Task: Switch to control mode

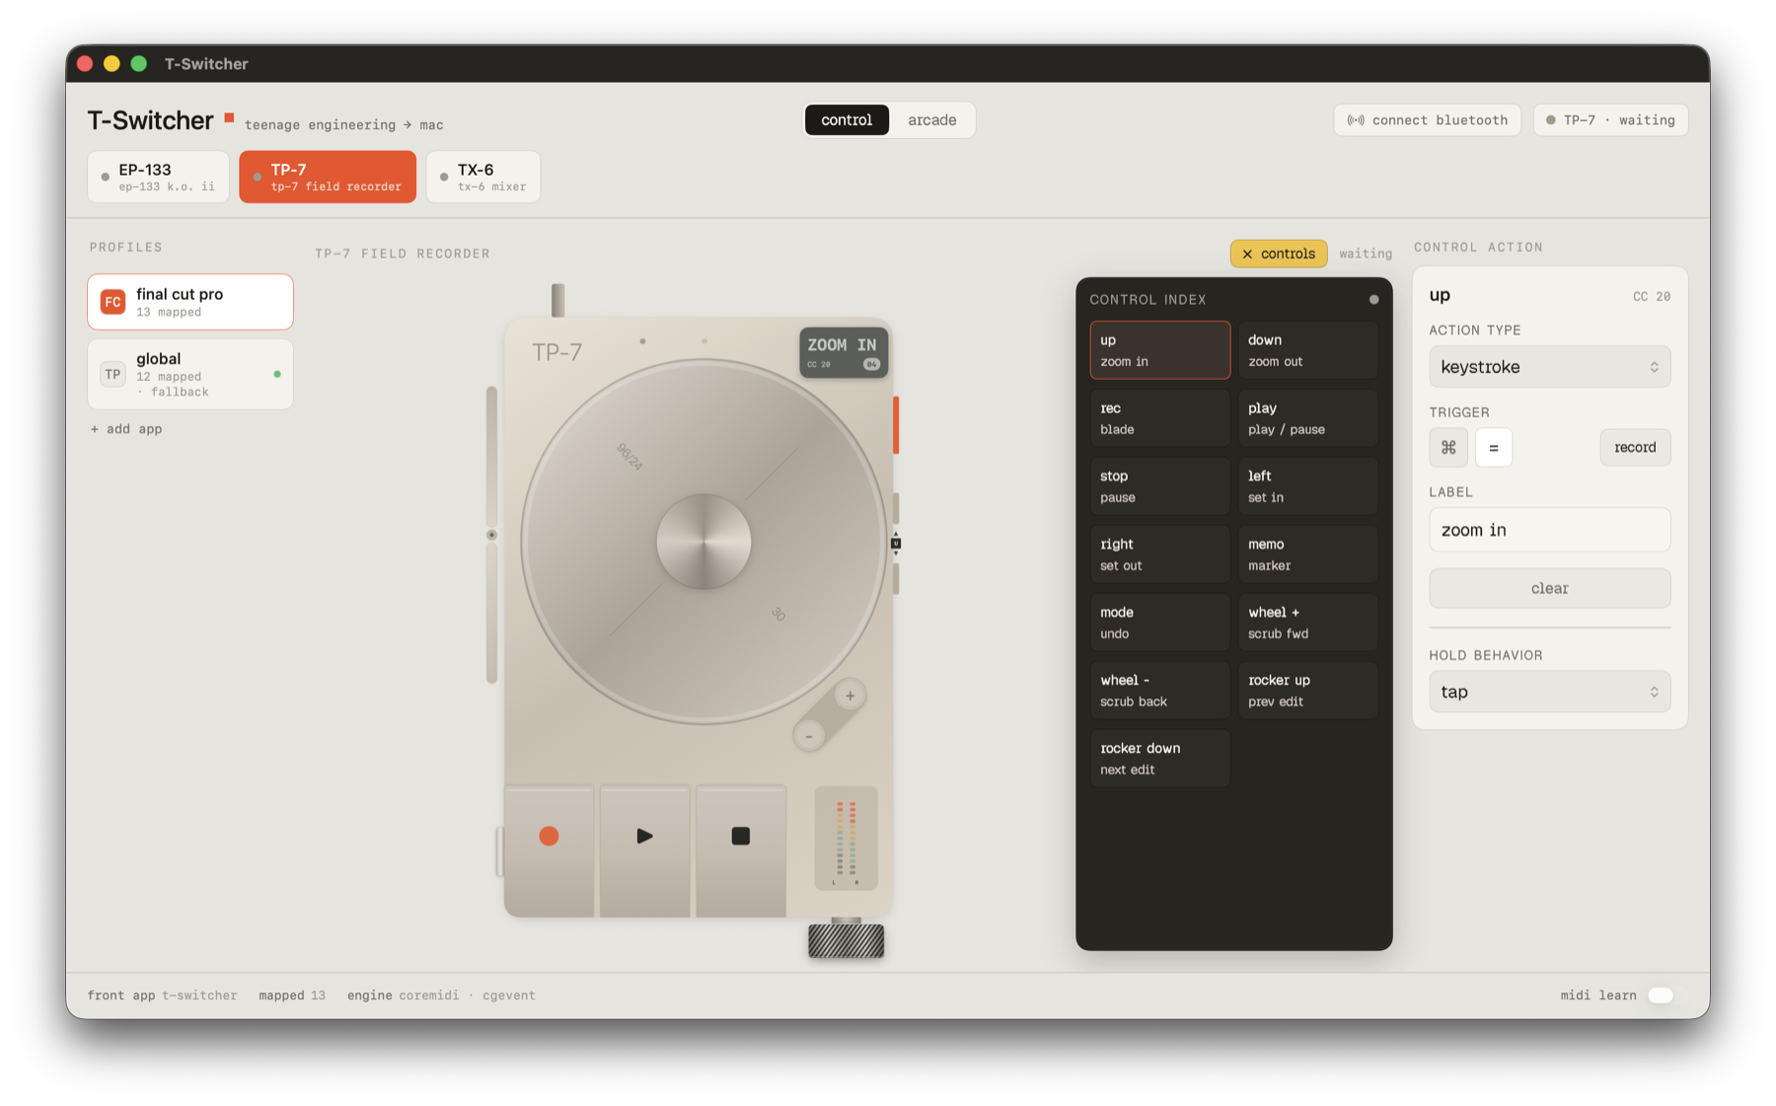Action: pos(847,119)
